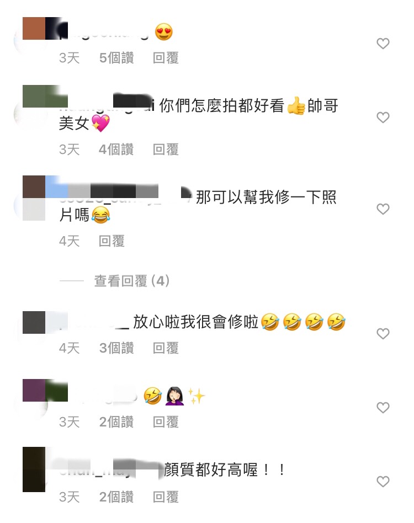Like the 你們怎麼拍都好看 comment
Viewport: 414px width, 523px height.
(x=383, y=118)
